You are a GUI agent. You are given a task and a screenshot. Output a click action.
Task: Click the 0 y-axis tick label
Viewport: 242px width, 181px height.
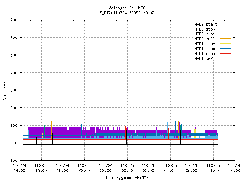(x=16, y=143)
